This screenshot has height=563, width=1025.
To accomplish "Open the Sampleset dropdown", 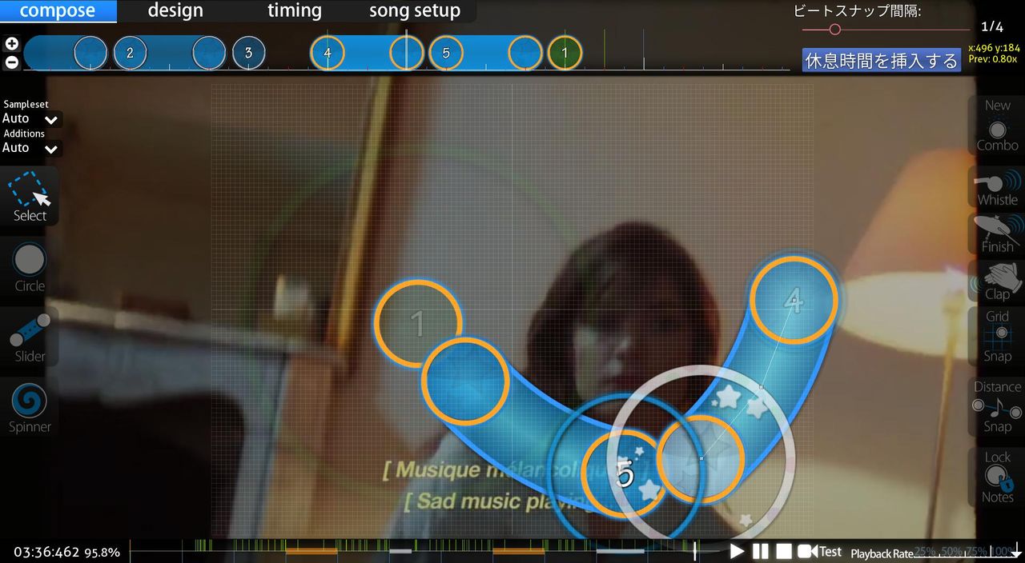I will pos(31,119).
